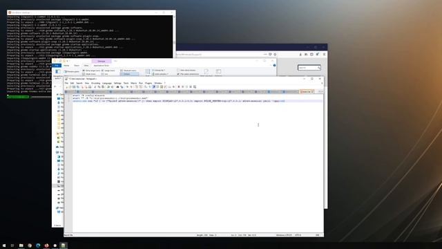The height and width of the screenshot is (249, 442).
Task: Open File tab in File Explorer ribbon
Action: [x=57, y=66]
